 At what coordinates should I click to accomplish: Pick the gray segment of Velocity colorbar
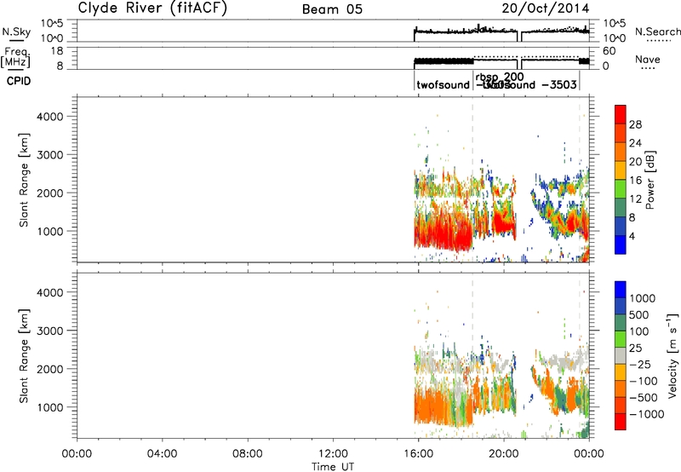pyautogui.click(x=621, y=356)
